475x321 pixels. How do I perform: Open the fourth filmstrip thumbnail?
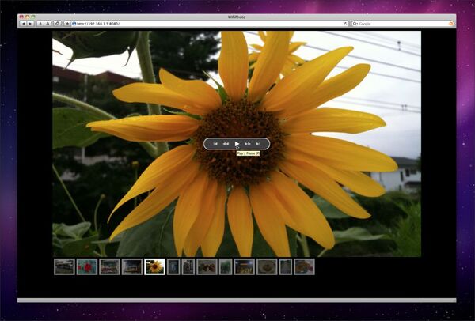(132, 266)
